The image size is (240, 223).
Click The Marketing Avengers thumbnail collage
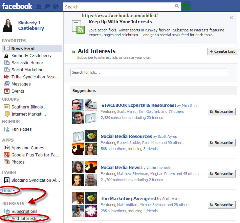pos(84,204)
